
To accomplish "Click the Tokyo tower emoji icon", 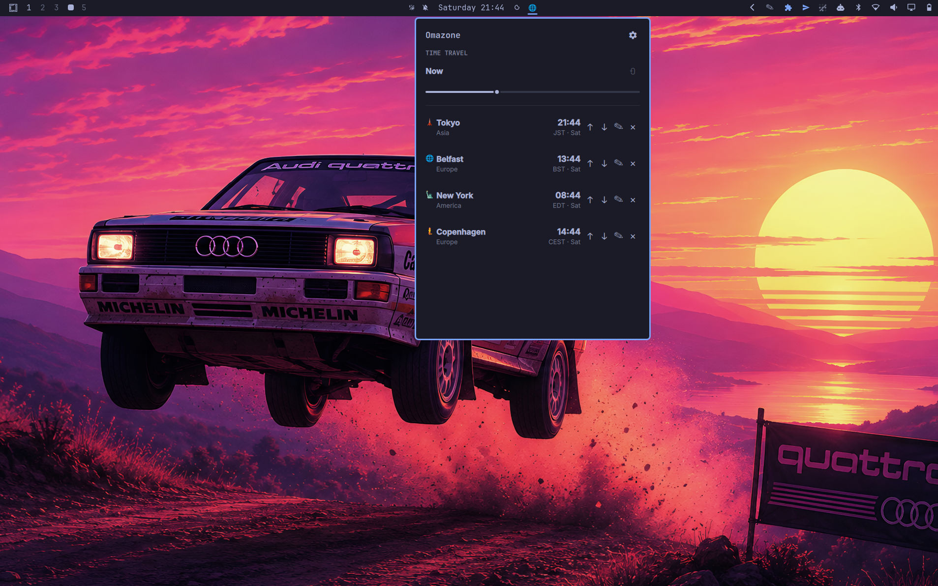I will coord(429,122).
